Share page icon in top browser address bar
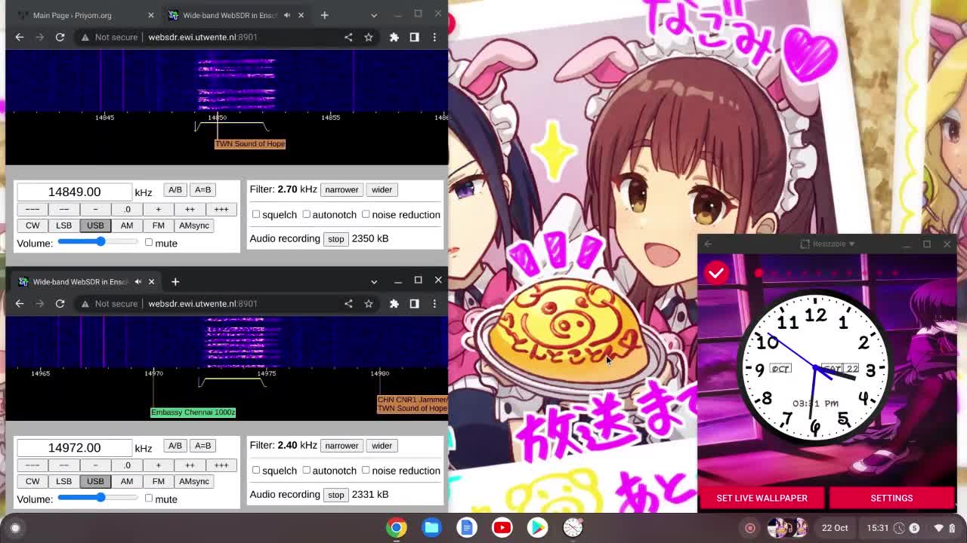967x543 pixels. (348, 37)
